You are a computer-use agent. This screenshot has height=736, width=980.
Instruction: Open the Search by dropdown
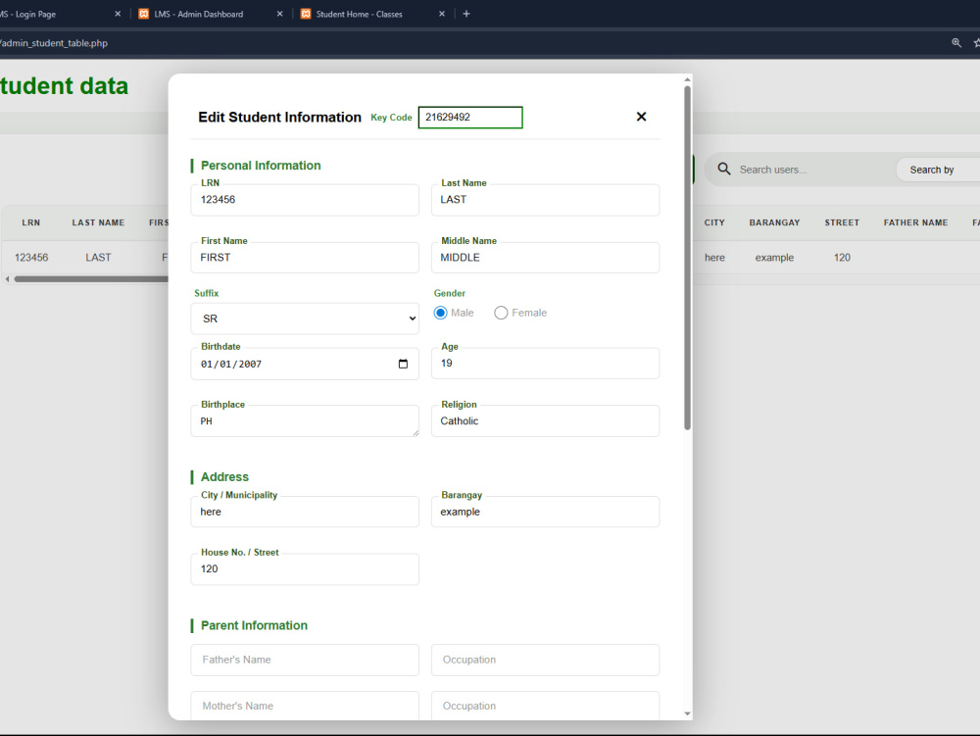coord(938,170)
